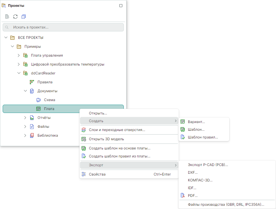
Task: Expand the Отчёты folder
Action: pyautogui.click(x=25, y=118)
